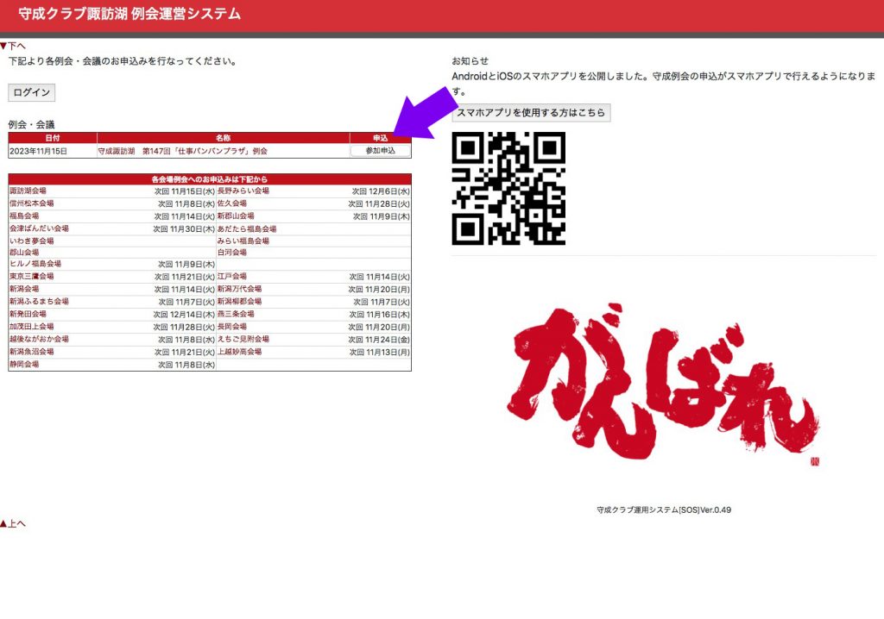This screenshot has width=884, height=619.
Task: Click 次回 11月13日(月) for 上越妙高会場
Action: (380, 352)
